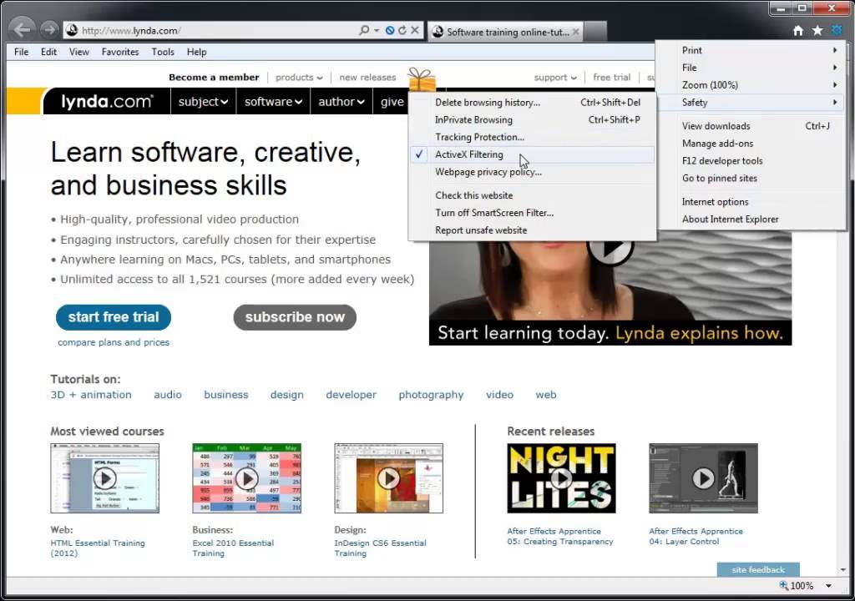Open the address bar autocomplete arrow
This screenshot has height=601, width=855.
(377, 31)
